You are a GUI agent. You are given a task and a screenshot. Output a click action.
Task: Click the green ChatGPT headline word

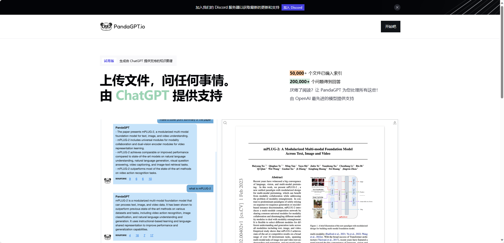142,95
